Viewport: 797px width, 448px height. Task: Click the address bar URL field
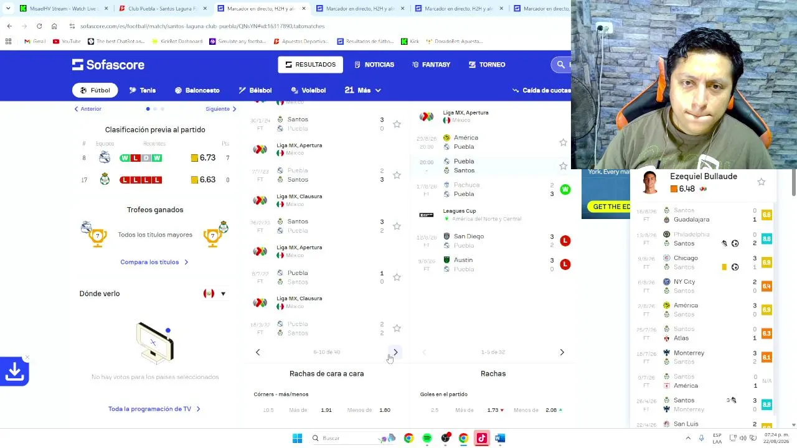[x=318, y=26]
